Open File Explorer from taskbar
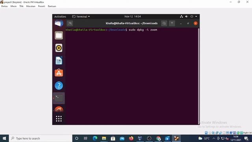 point(104,138)
